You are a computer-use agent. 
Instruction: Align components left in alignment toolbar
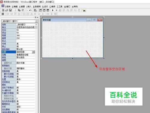(x=8, y=14)
